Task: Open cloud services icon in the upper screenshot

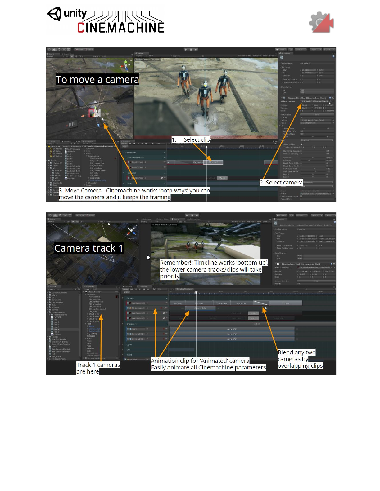Action: pyautogui.click(x=291, y=50)
